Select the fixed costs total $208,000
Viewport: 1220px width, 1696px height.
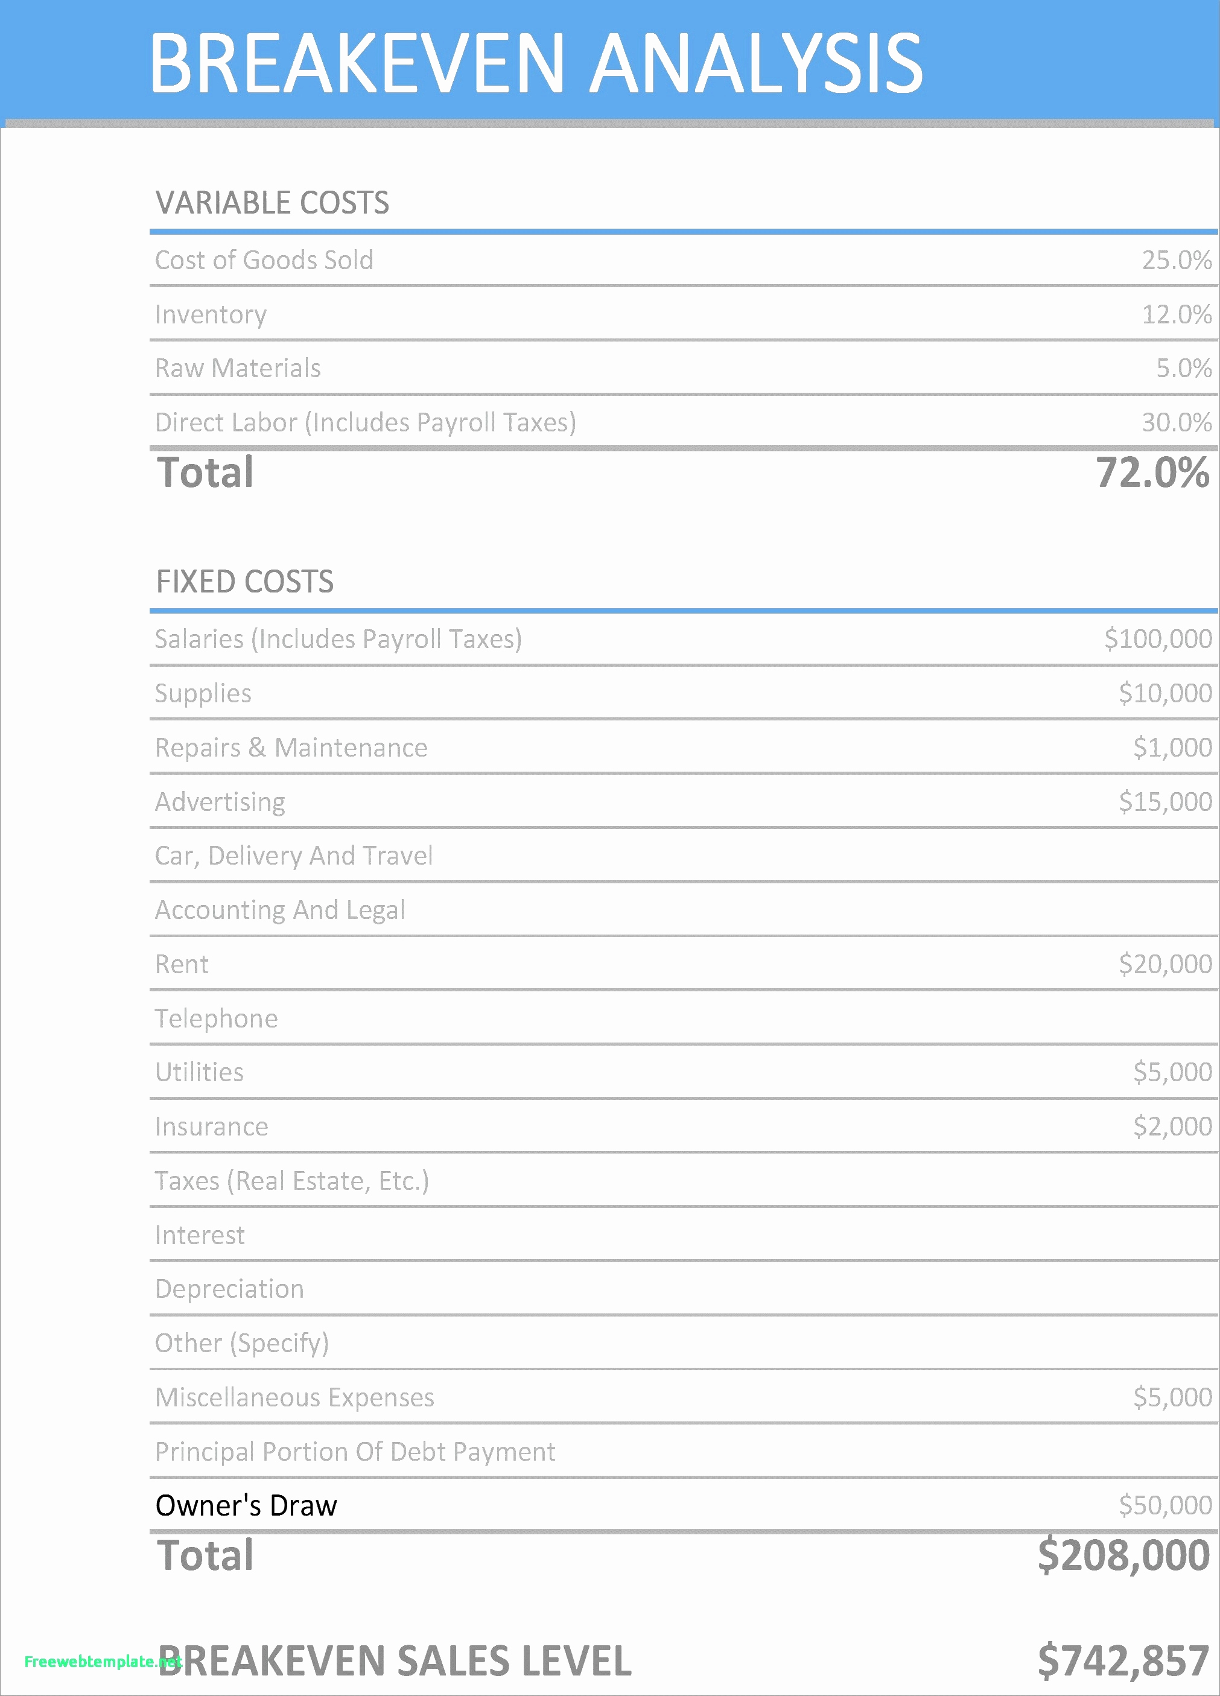pyautogui.click(x=1123, y=1556)
